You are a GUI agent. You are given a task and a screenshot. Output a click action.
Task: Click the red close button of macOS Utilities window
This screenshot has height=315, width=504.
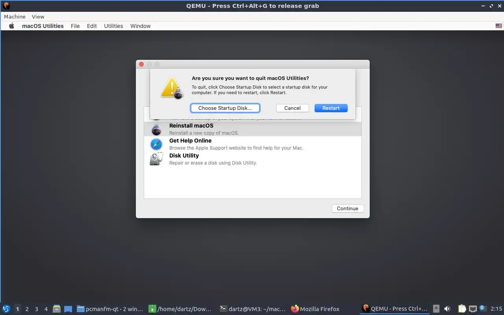[x=141, y=64]
